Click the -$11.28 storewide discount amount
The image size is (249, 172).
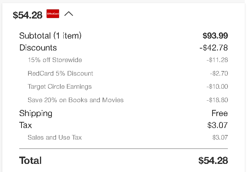point(217,60)
